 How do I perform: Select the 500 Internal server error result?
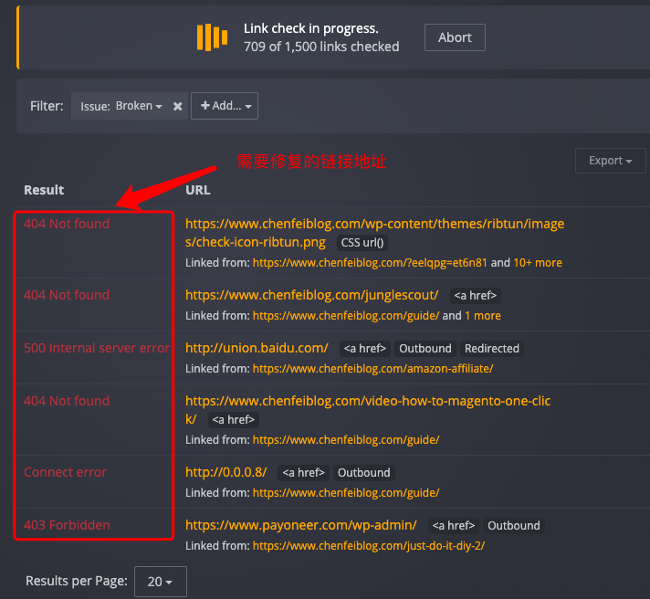tap(97, 348)
